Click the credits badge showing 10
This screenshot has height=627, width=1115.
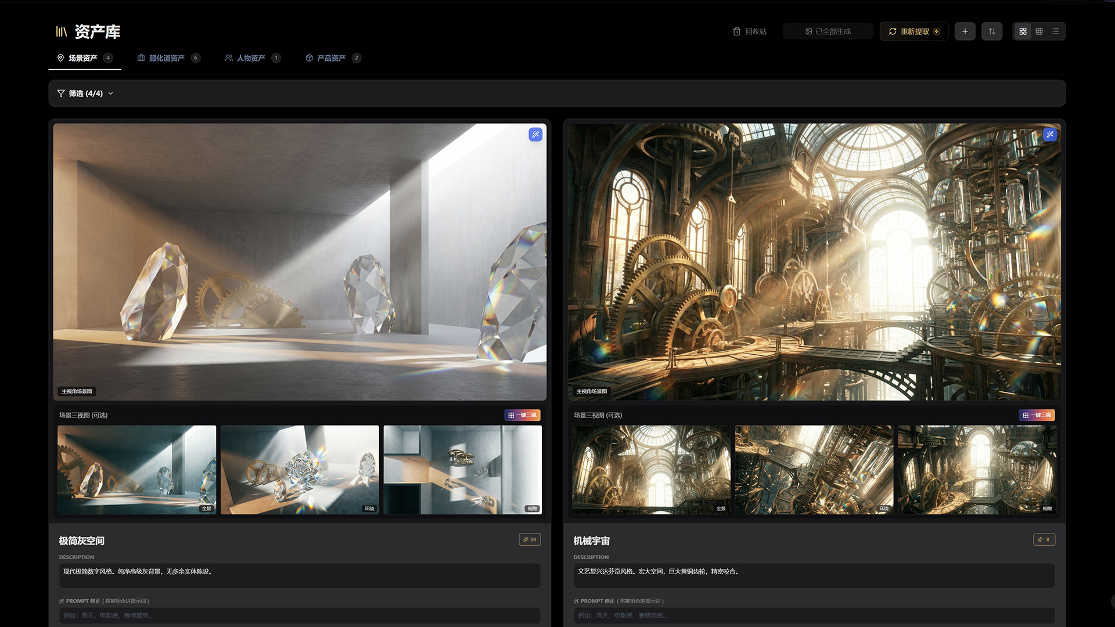(x=530, y=539)
